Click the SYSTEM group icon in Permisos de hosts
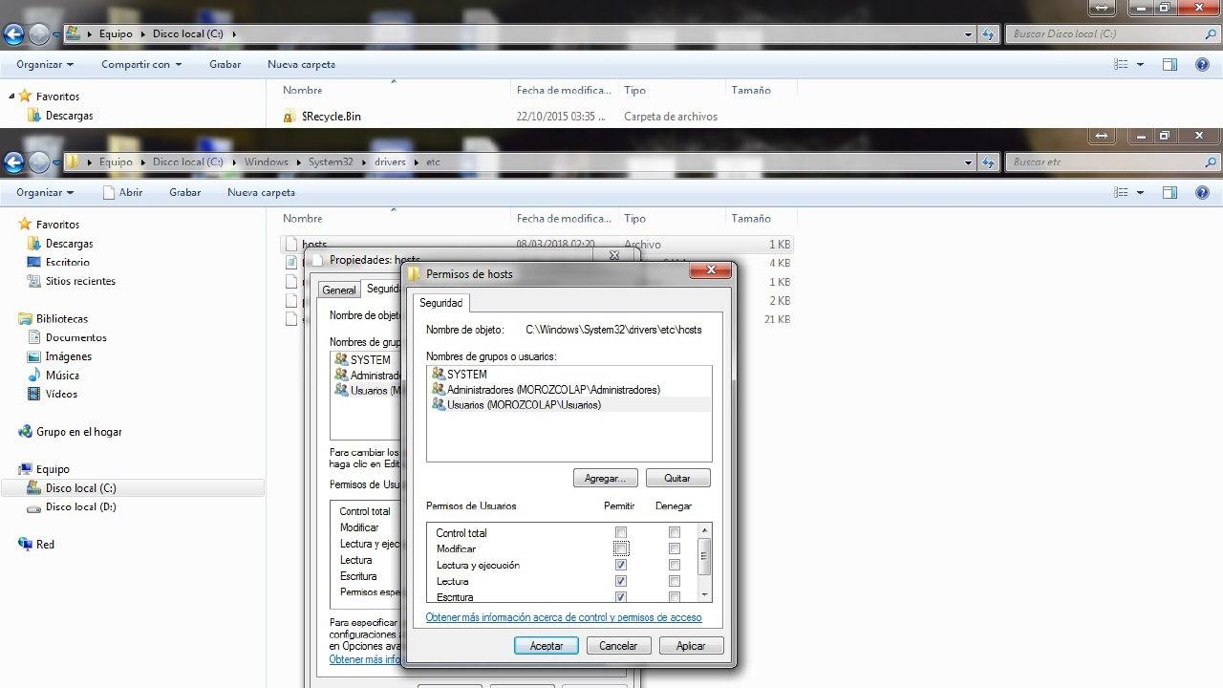 click(x=439, y=375)
